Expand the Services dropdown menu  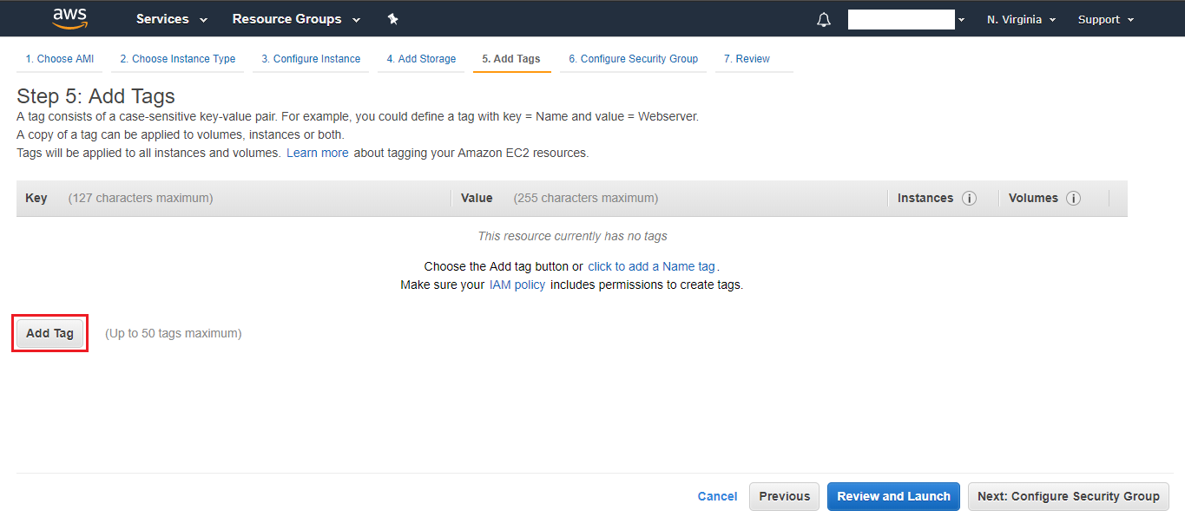click(x=172, y=19)
